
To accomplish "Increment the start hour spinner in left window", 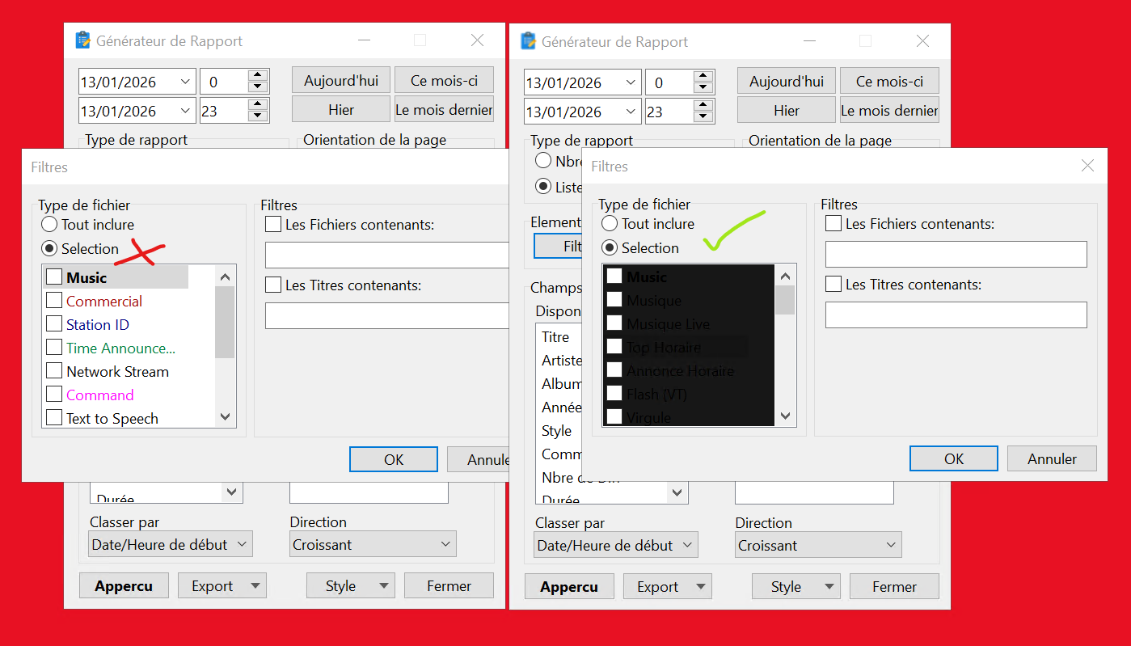I will [258, 76].
